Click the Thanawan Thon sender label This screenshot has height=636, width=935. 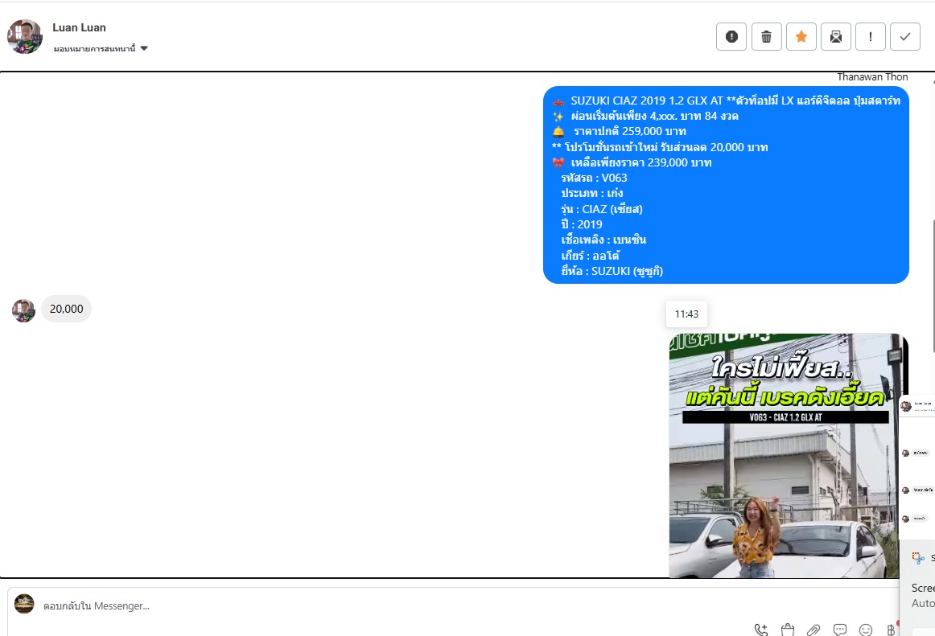[x=871, y=77]
